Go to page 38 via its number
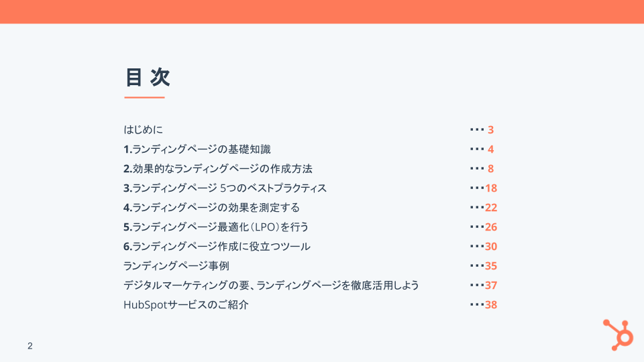Image resolution: width=644 pixels, height=362 pixels. (490, 304)
